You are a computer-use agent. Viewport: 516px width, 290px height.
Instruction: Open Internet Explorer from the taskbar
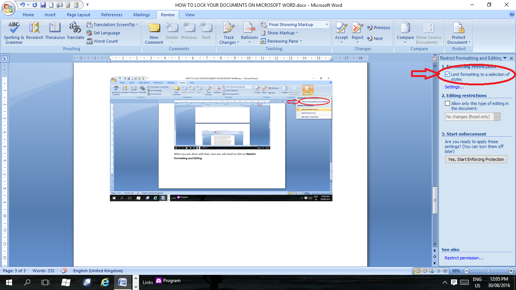pyautogui.click(x=105, y=282)
